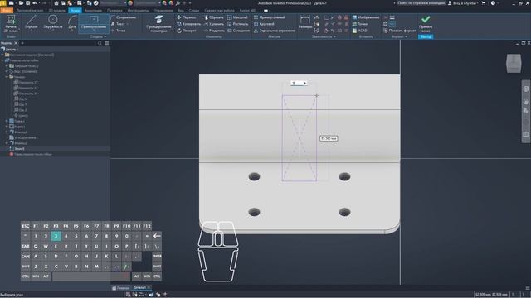This screenshot has width=531, height=298.
Task: Click the Sign in (Вход в службы) button
Action: point(463,3)
